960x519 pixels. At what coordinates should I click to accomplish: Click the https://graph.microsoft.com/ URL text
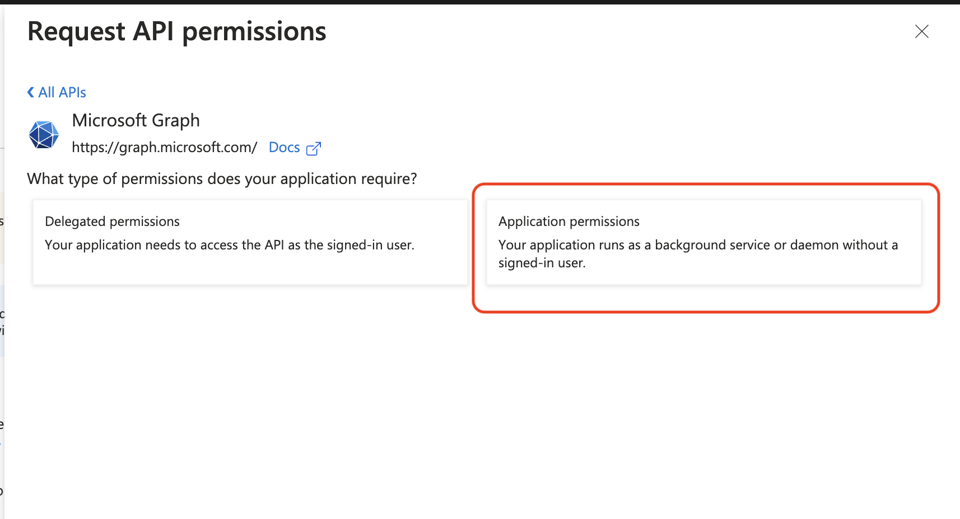[165, 148]
